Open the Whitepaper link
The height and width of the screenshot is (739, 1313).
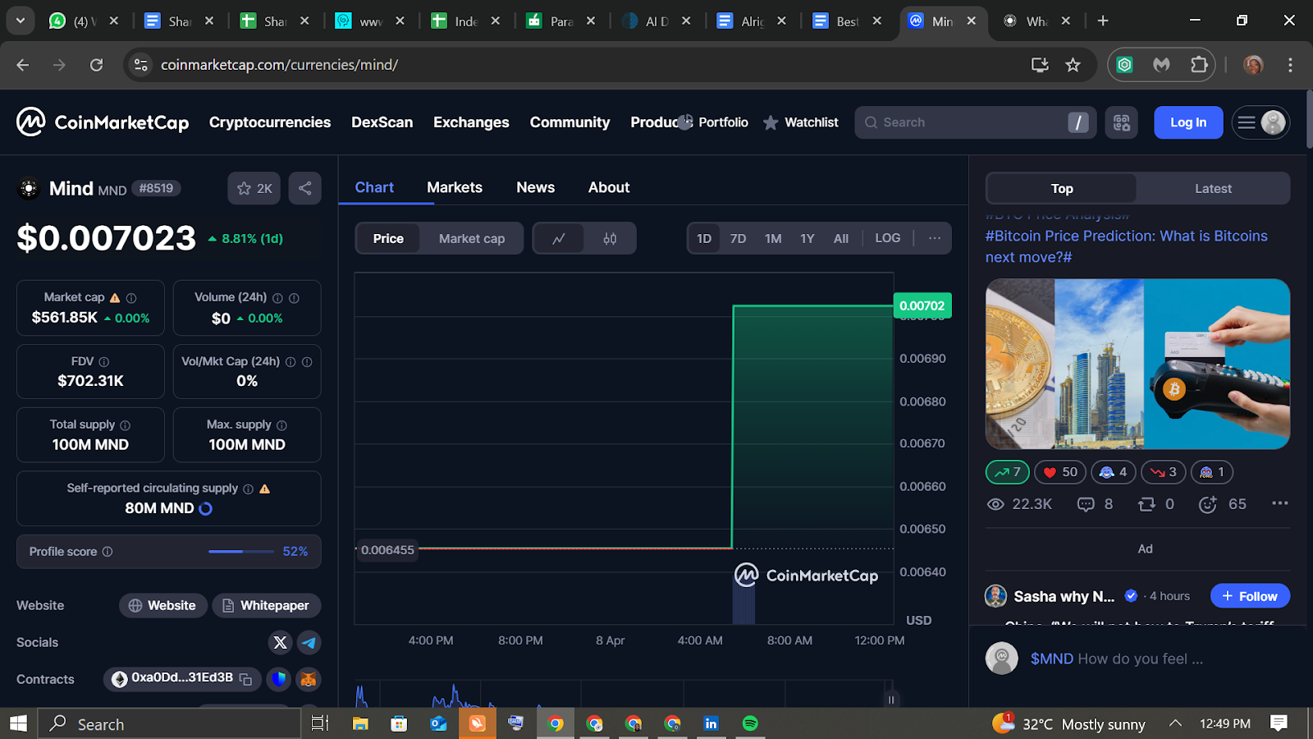[x=267, y=605]
